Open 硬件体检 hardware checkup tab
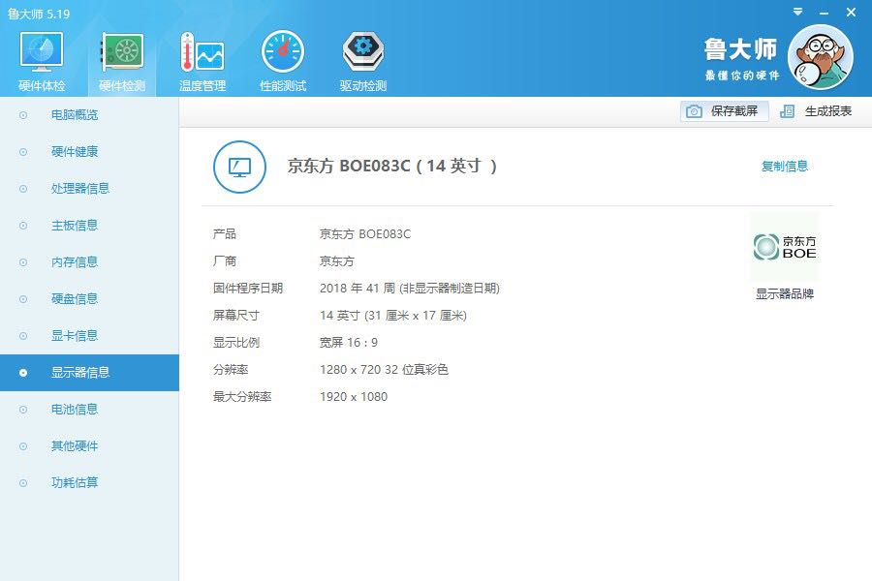This screenshot has height=581, width=872. pos(42,61)
